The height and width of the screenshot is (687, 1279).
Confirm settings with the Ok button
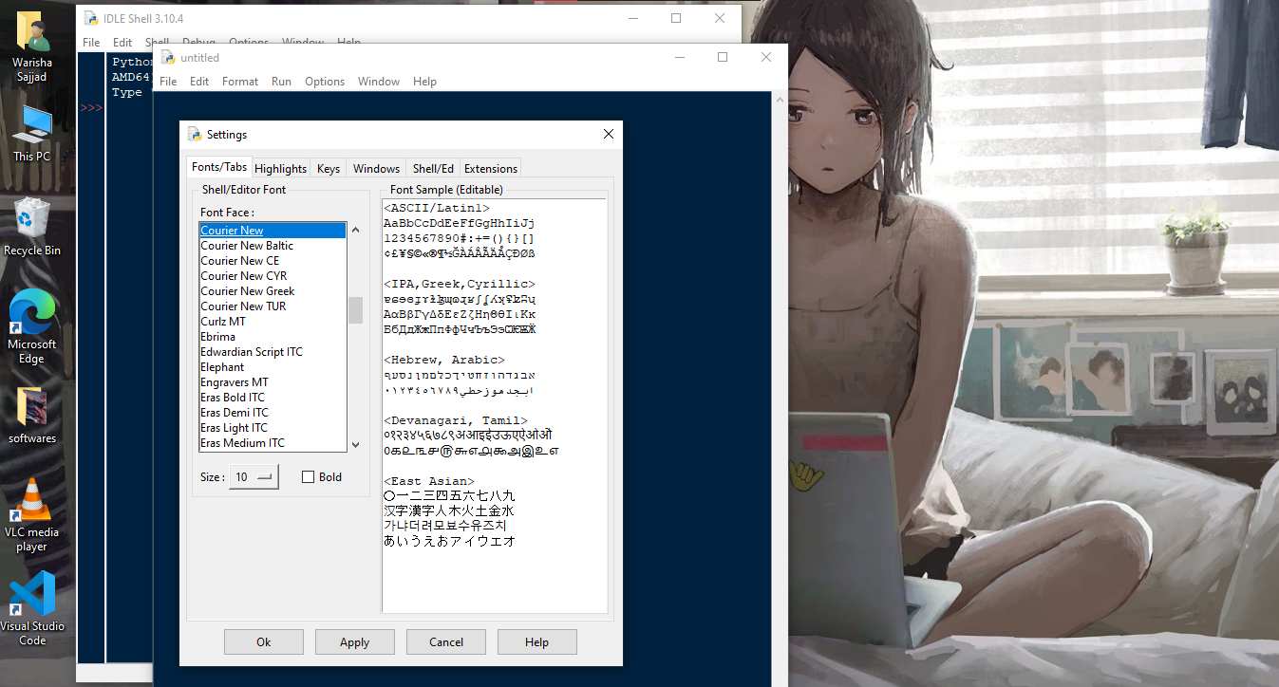click(x=264, y=642)
